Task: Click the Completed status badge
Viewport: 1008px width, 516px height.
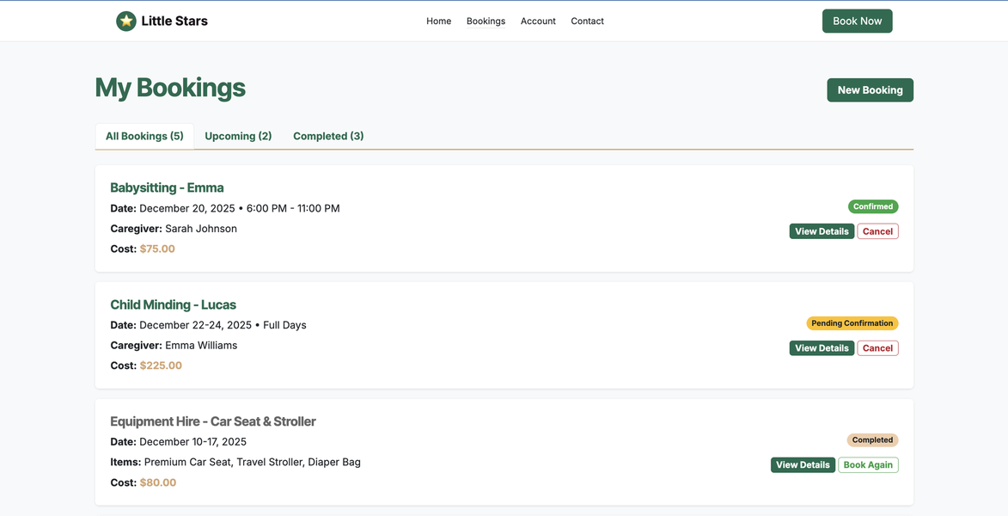Action: (x=871, y=439)
